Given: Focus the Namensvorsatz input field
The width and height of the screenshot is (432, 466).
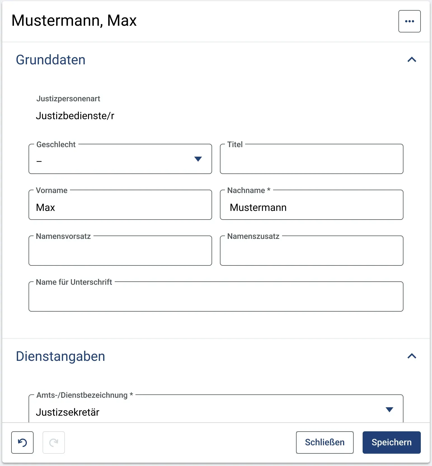Looking at the screenshot, I should (x=120, y=251).
